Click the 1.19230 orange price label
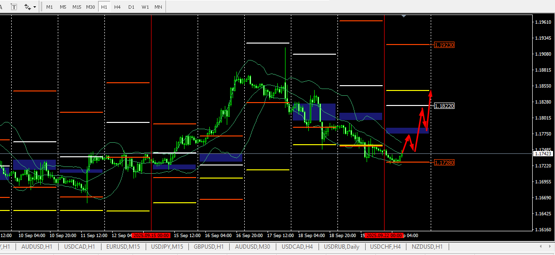555x255 pixels. pos(444,45)
